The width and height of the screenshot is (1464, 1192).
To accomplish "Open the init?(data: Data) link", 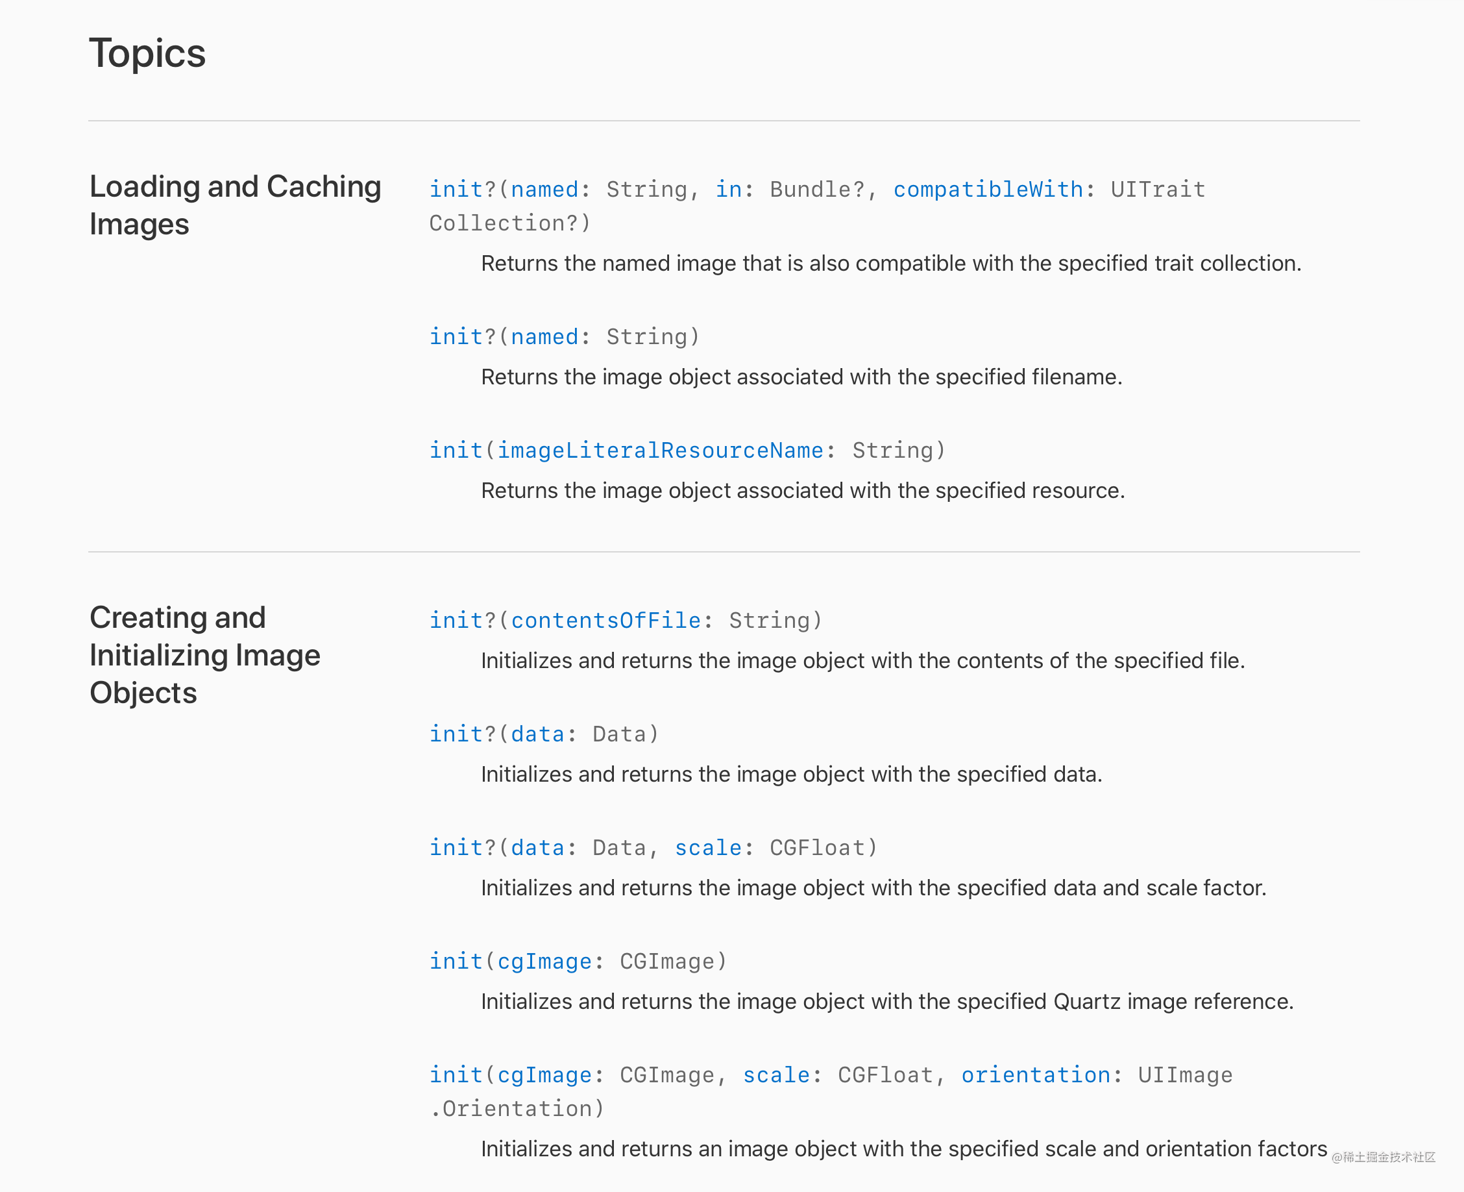I will tap(544, 734).
